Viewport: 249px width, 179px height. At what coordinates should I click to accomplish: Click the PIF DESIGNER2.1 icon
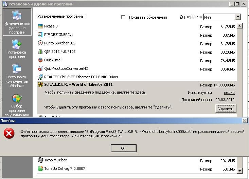tap(40, 35)
